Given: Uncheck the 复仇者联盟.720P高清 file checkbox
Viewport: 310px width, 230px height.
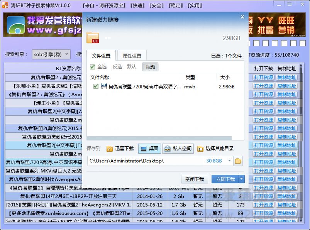Looking at the screenshot, I should pos(96,86).
